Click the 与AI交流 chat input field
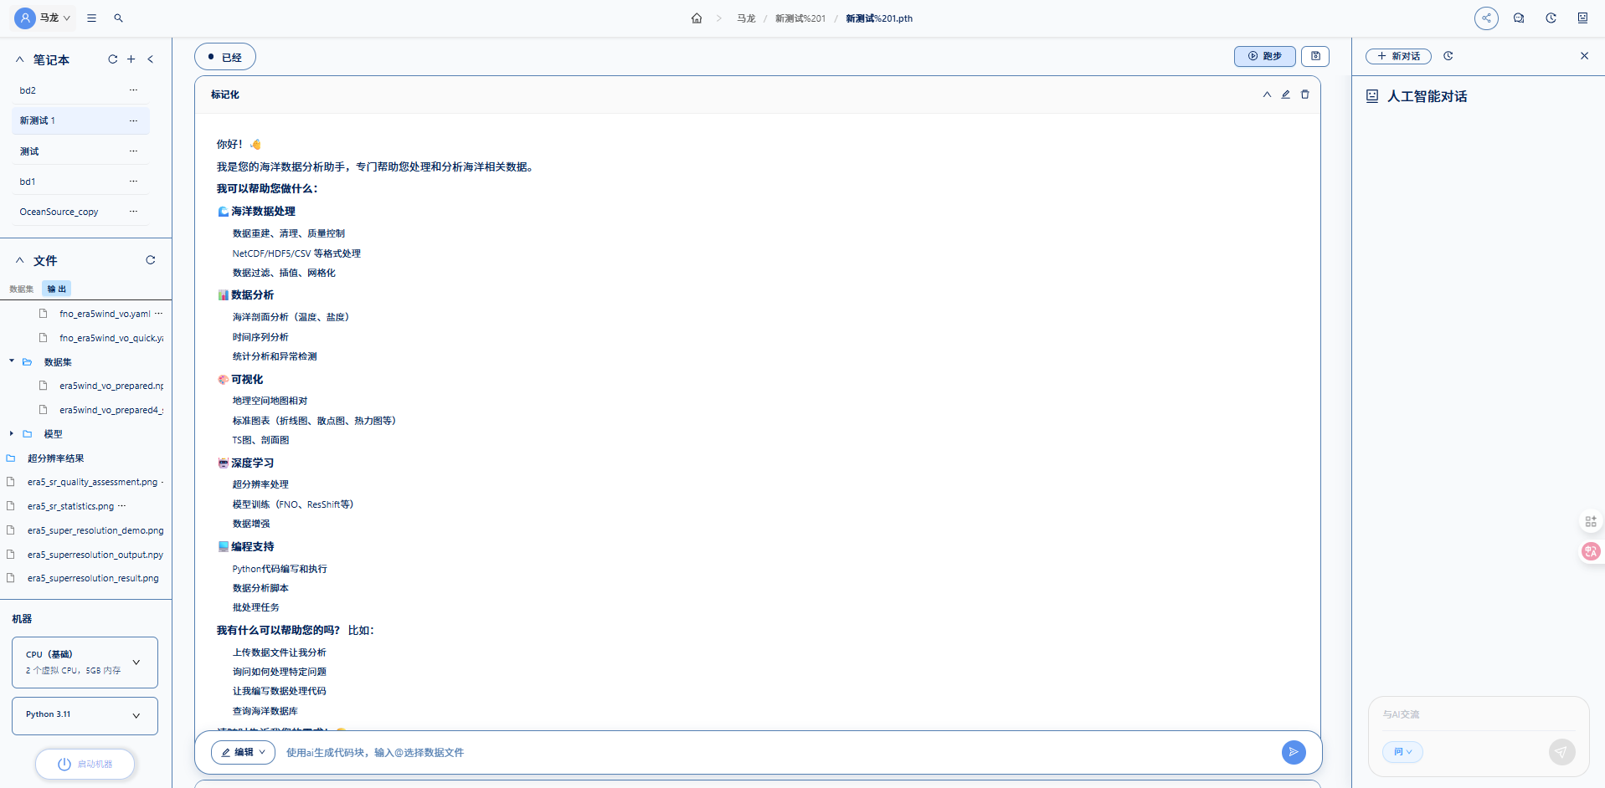Screen dimensions: 1605x788 pos(1478,714)
